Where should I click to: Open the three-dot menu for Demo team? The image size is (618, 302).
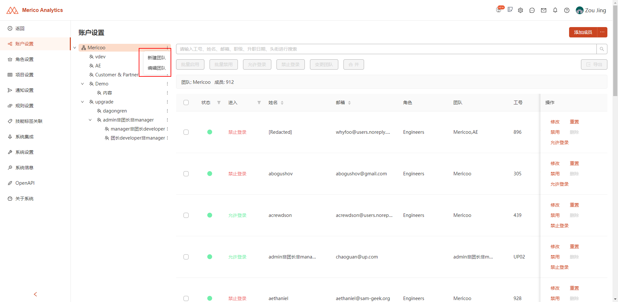click(167, 84)
